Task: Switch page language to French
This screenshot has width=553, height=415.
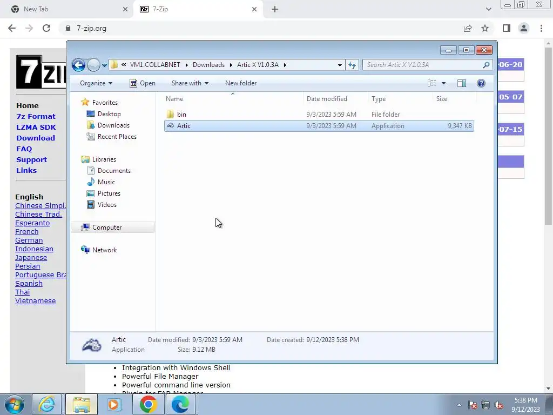Action: 27,232
